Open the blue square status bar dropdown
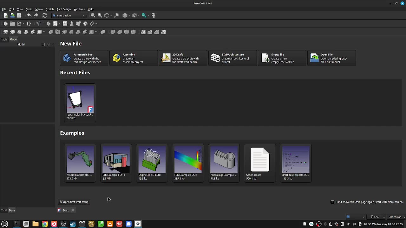Image resolution: width=406 pixels, height=228 pixels. [355, 217]
